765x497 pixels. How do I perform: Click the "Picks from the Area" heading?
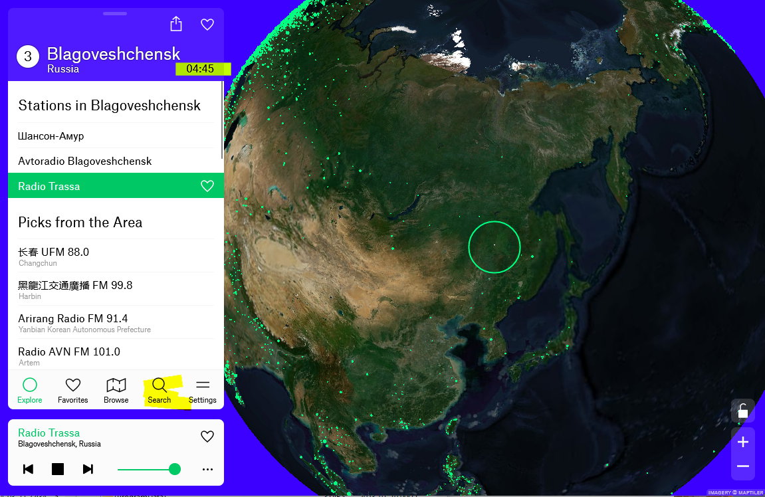80,223
